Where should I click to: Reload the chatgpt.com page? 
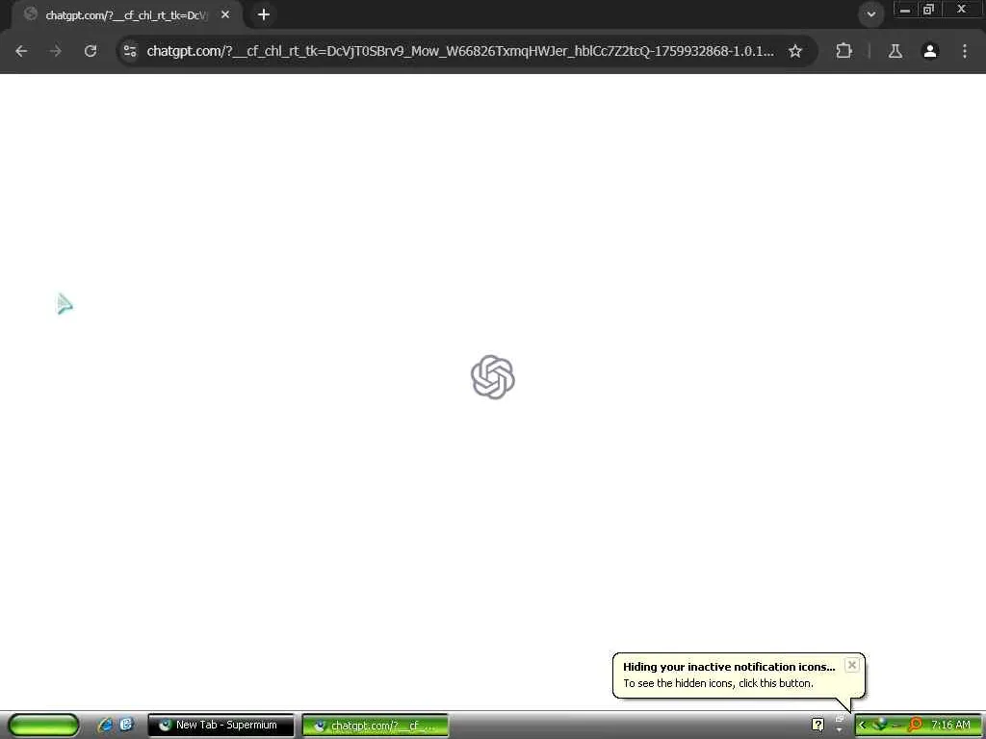tap(91, 51)
